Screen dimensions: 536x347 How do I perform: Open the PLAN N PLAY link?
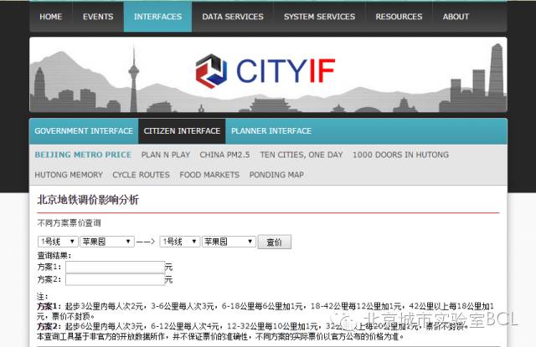[x=166, y=155]
